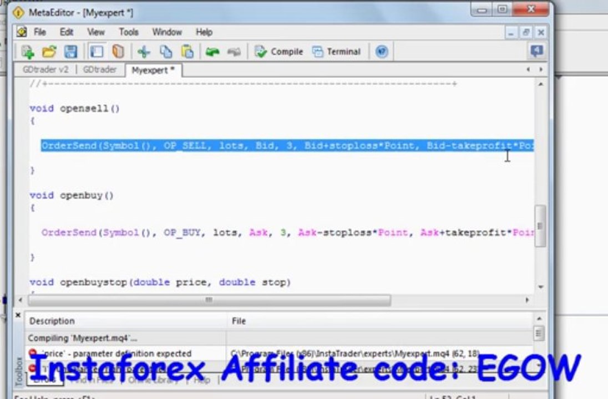608x399 pixels.
Task: Click the void opensell() declaration
Action: point(74,109)
